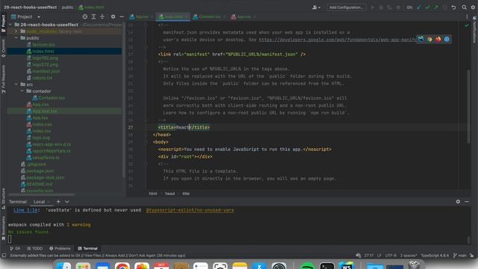Open the Trash in the dock
Image resolution: width=478 pixels, height=269 pixels.
[x=414, y=266]
